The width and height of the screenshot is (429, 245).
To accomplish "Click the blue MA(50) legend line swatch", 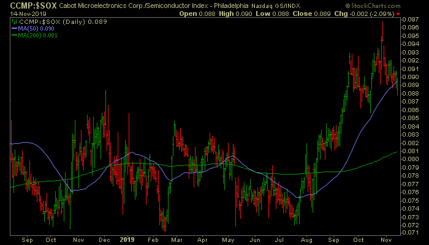I will pyautogui.click(x=14, y=28).
